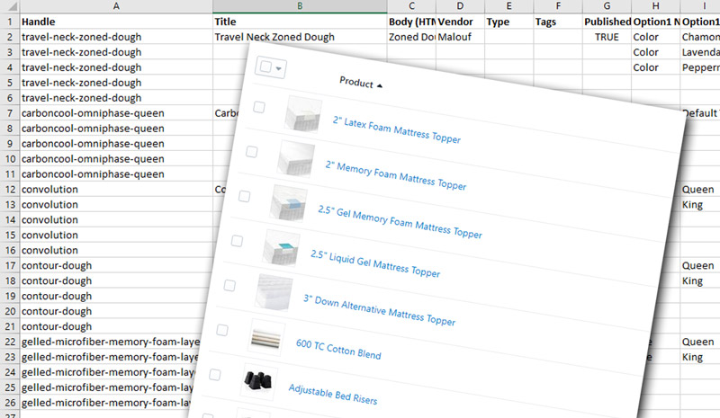This screenshot has width=720, height=418.
Task: Select the 'Type' header cell
Action: (508, 22)
